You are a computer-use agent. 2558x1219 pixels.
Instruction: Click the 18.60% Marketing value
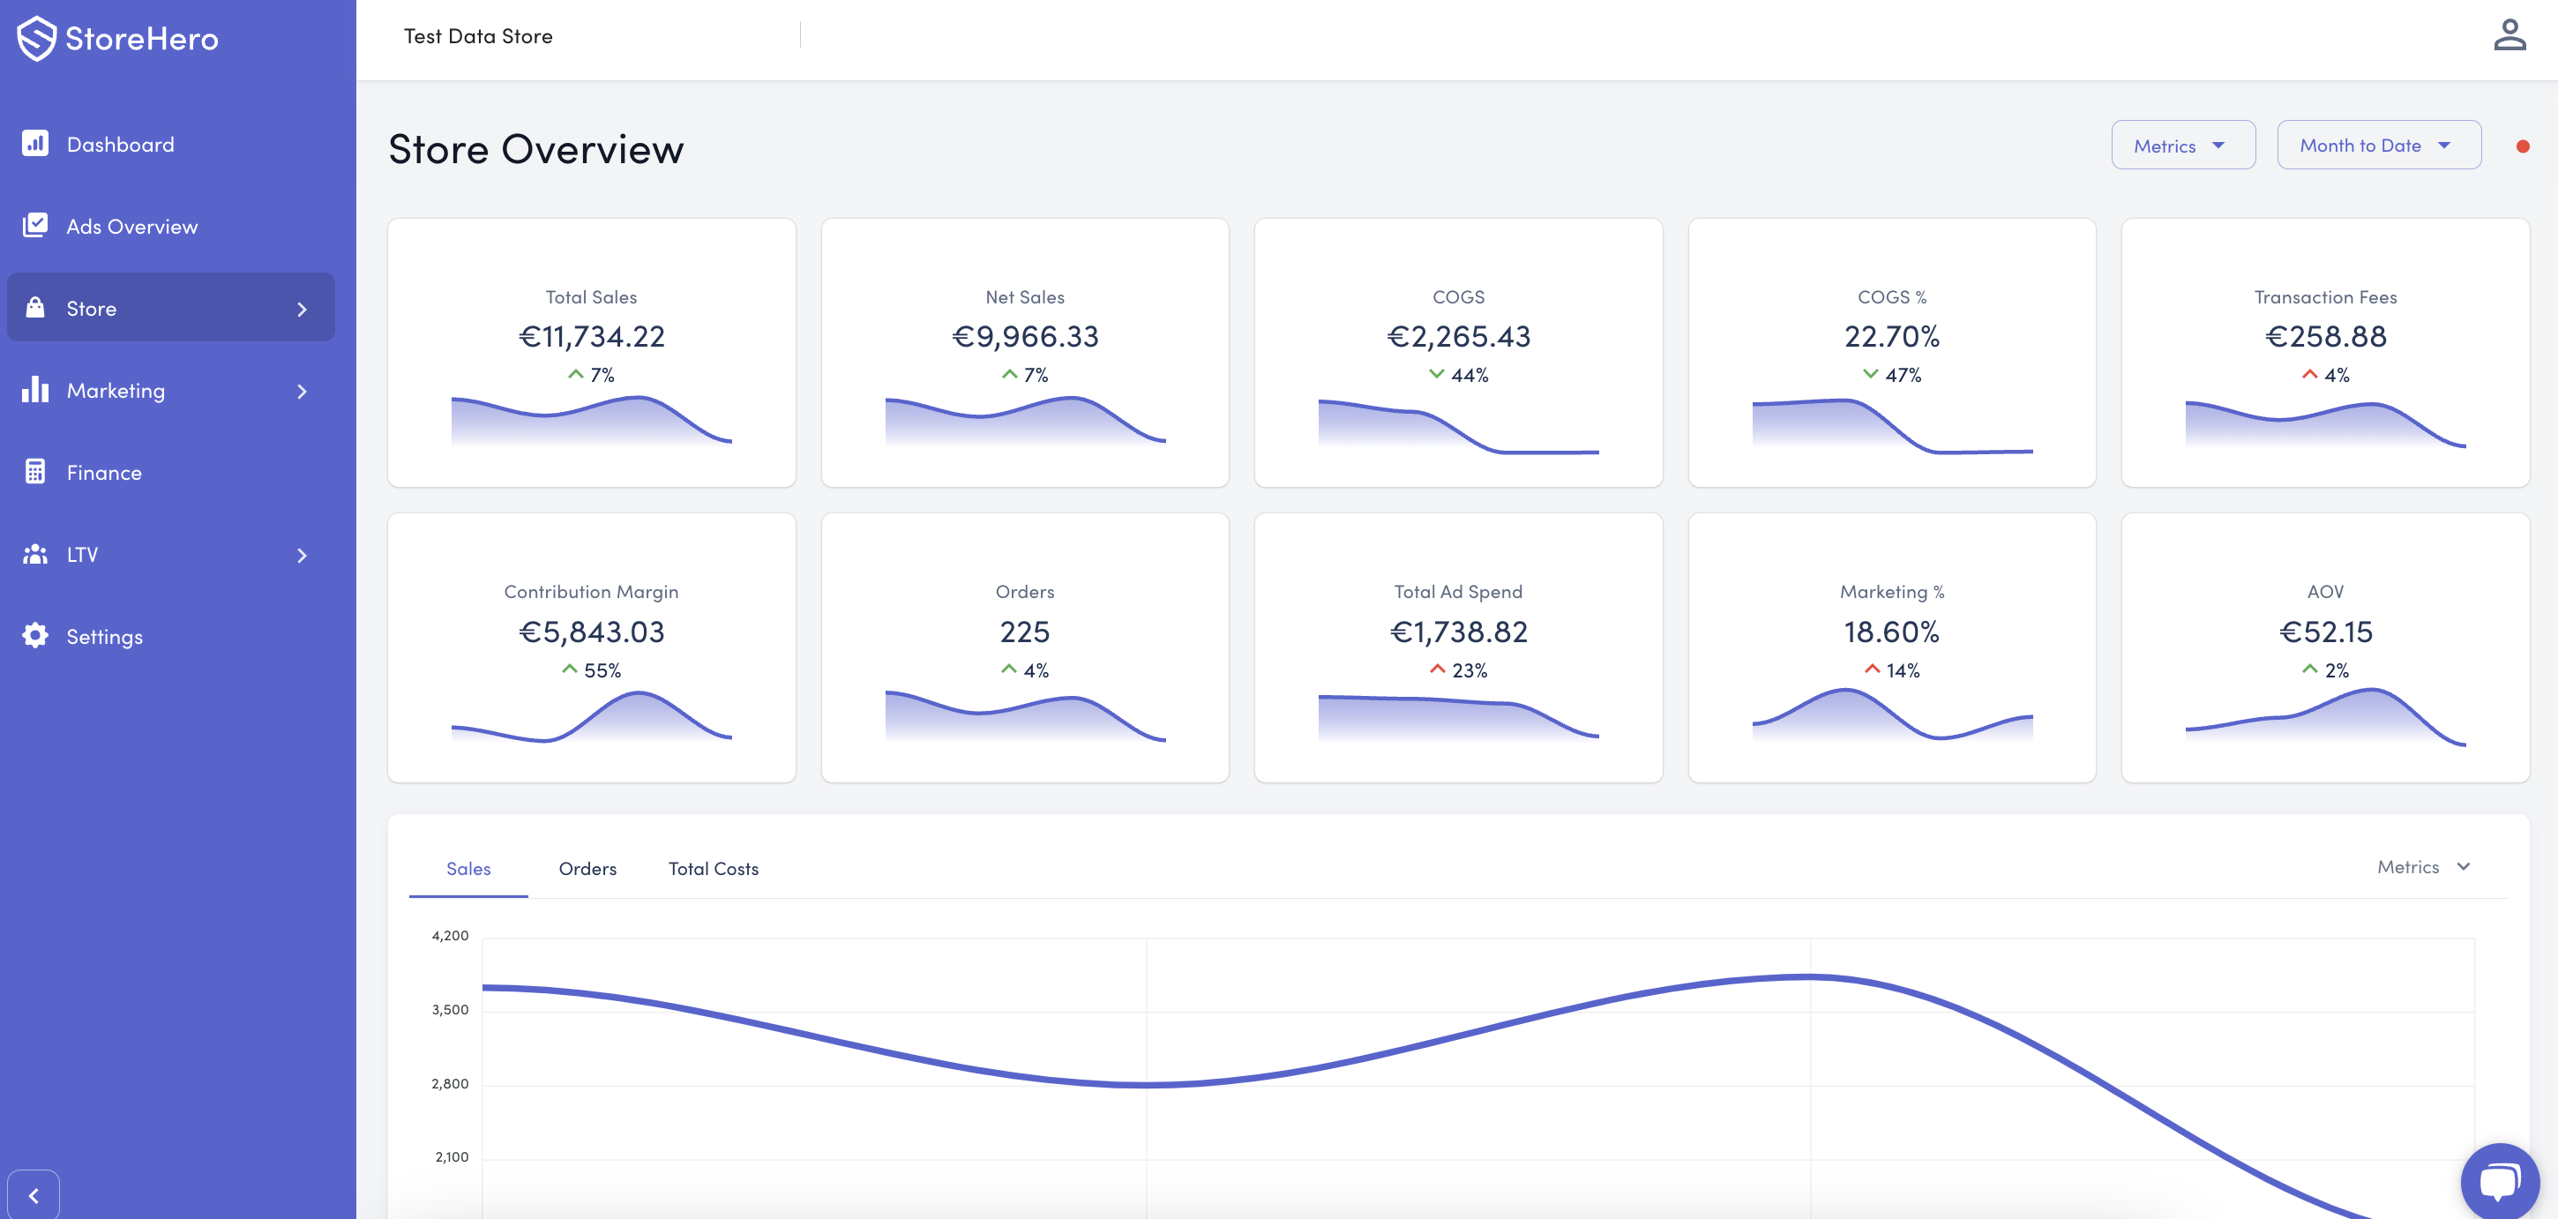[x=1892, y=632]
